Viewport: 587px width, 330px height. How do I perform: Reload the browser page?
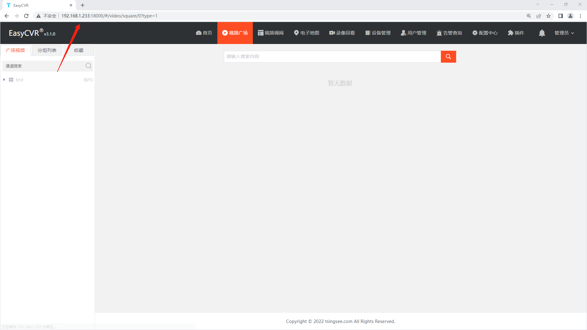[26, 16]
